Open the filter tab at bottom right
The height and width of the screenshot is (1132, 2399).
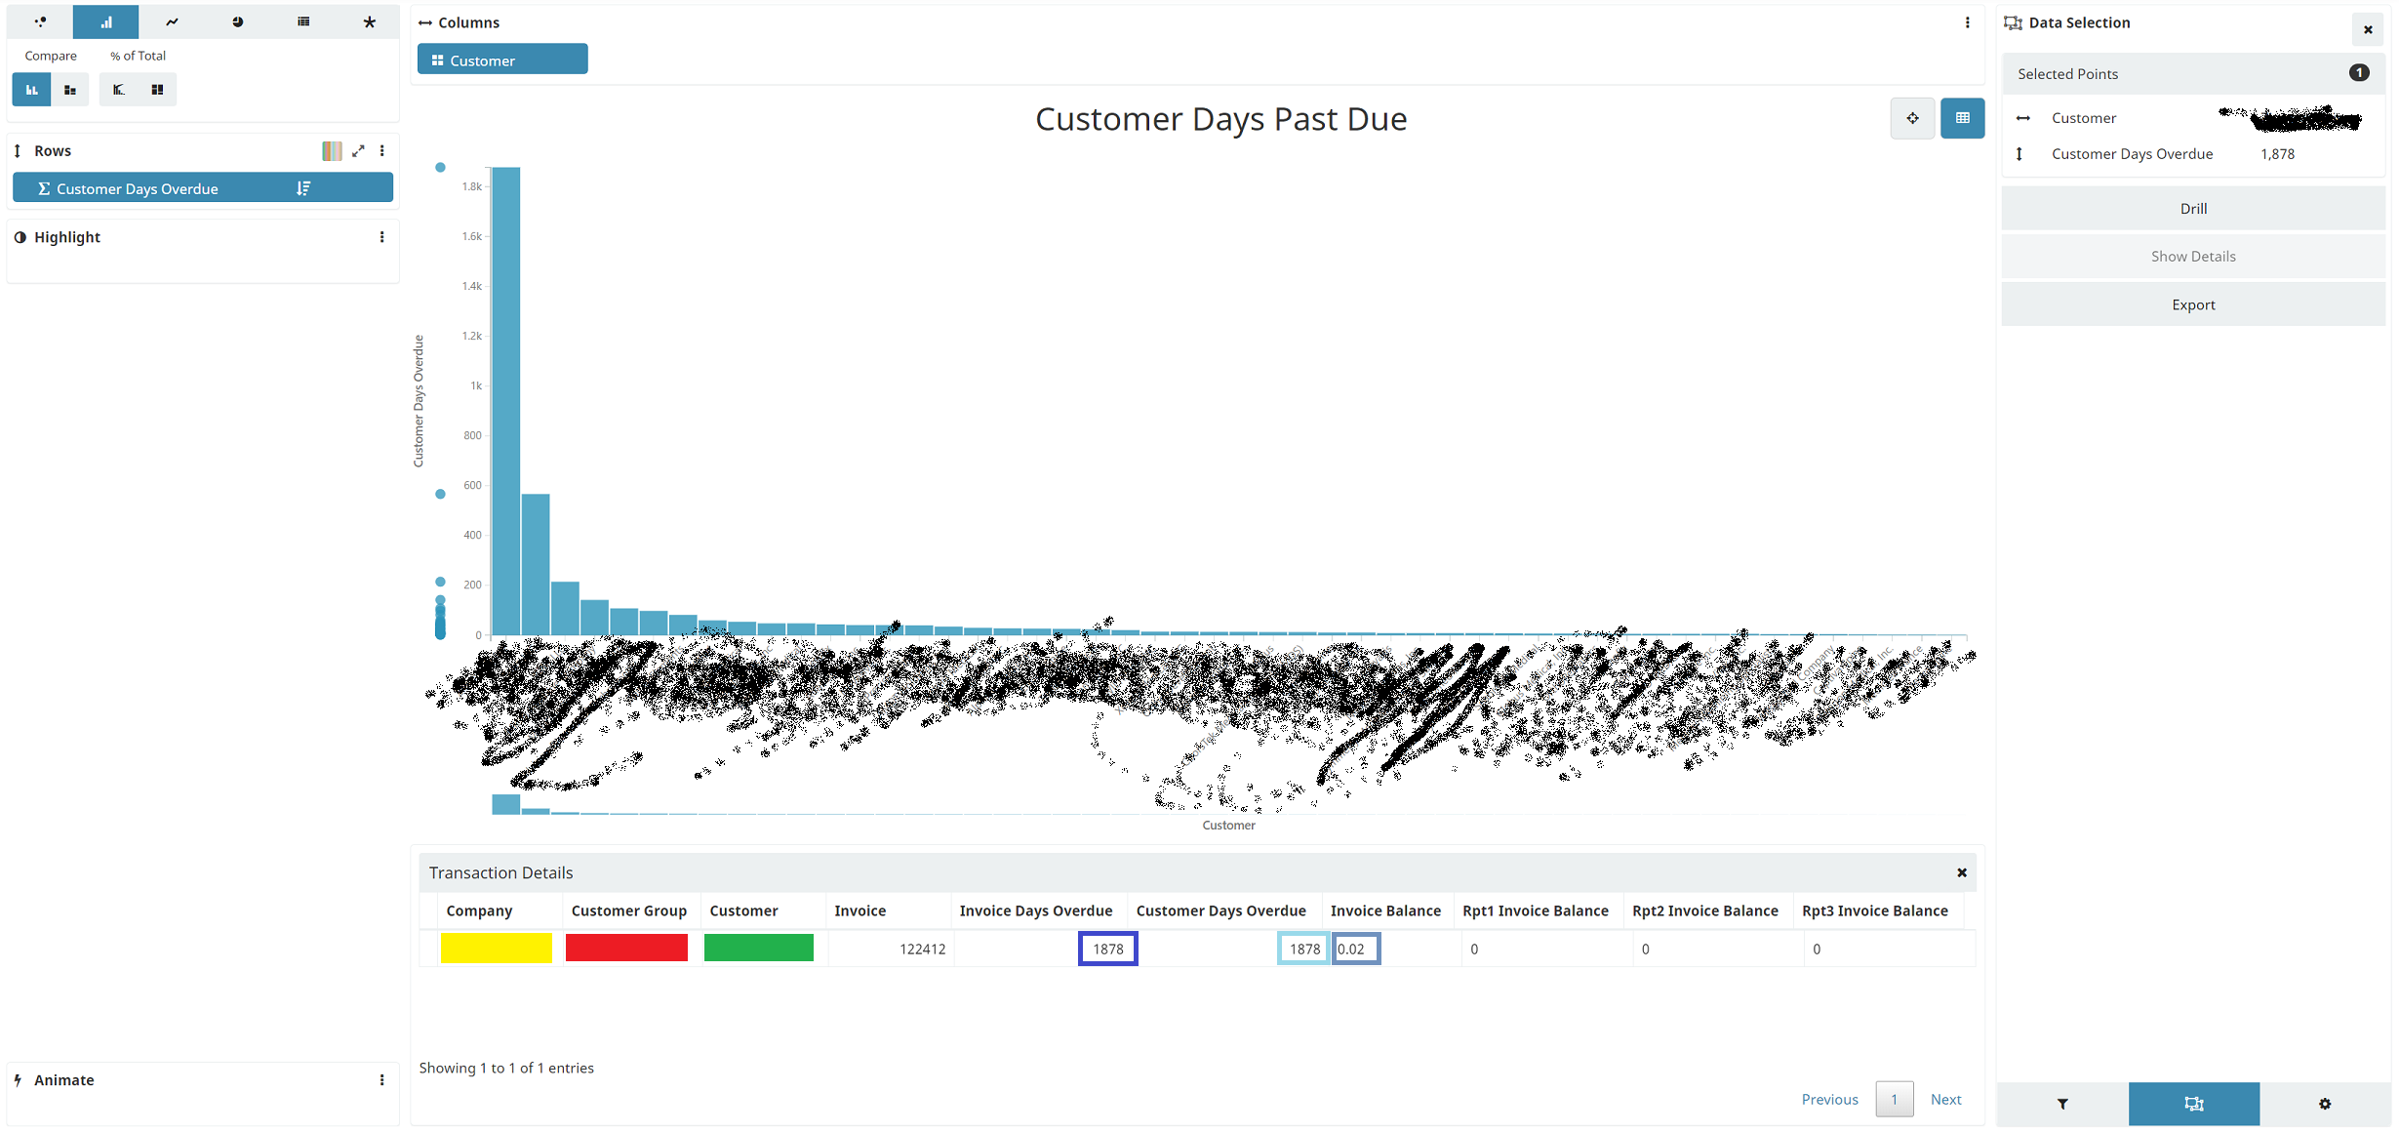2062,1104
